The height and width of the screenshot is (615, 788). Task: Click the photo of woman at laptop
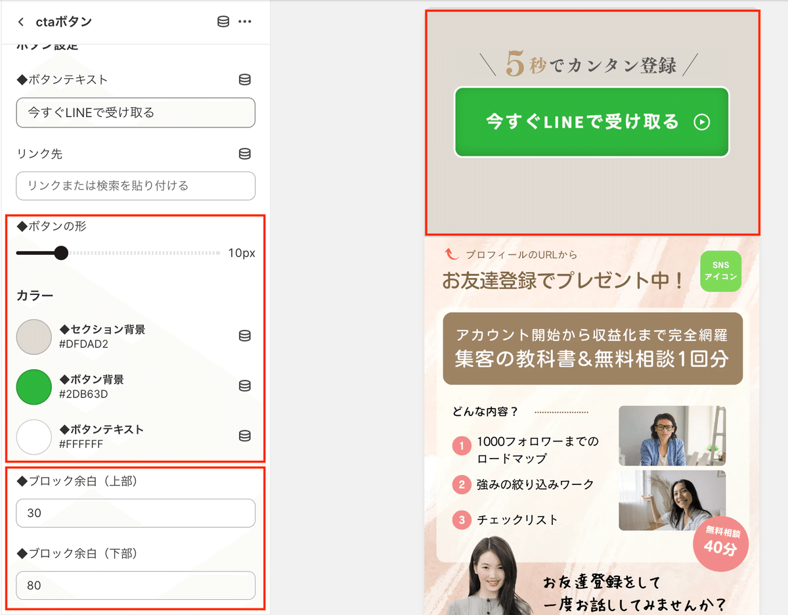click(672, 500)
